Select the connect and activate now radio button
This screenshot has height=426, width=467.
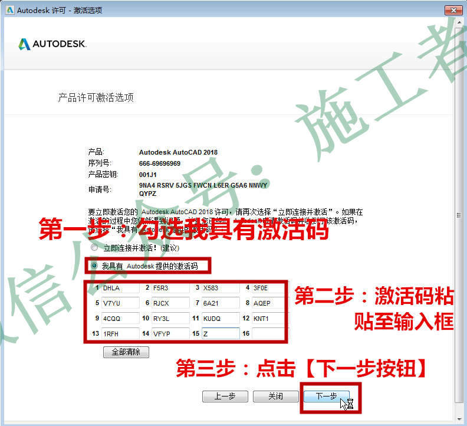[x=94, y=248]
